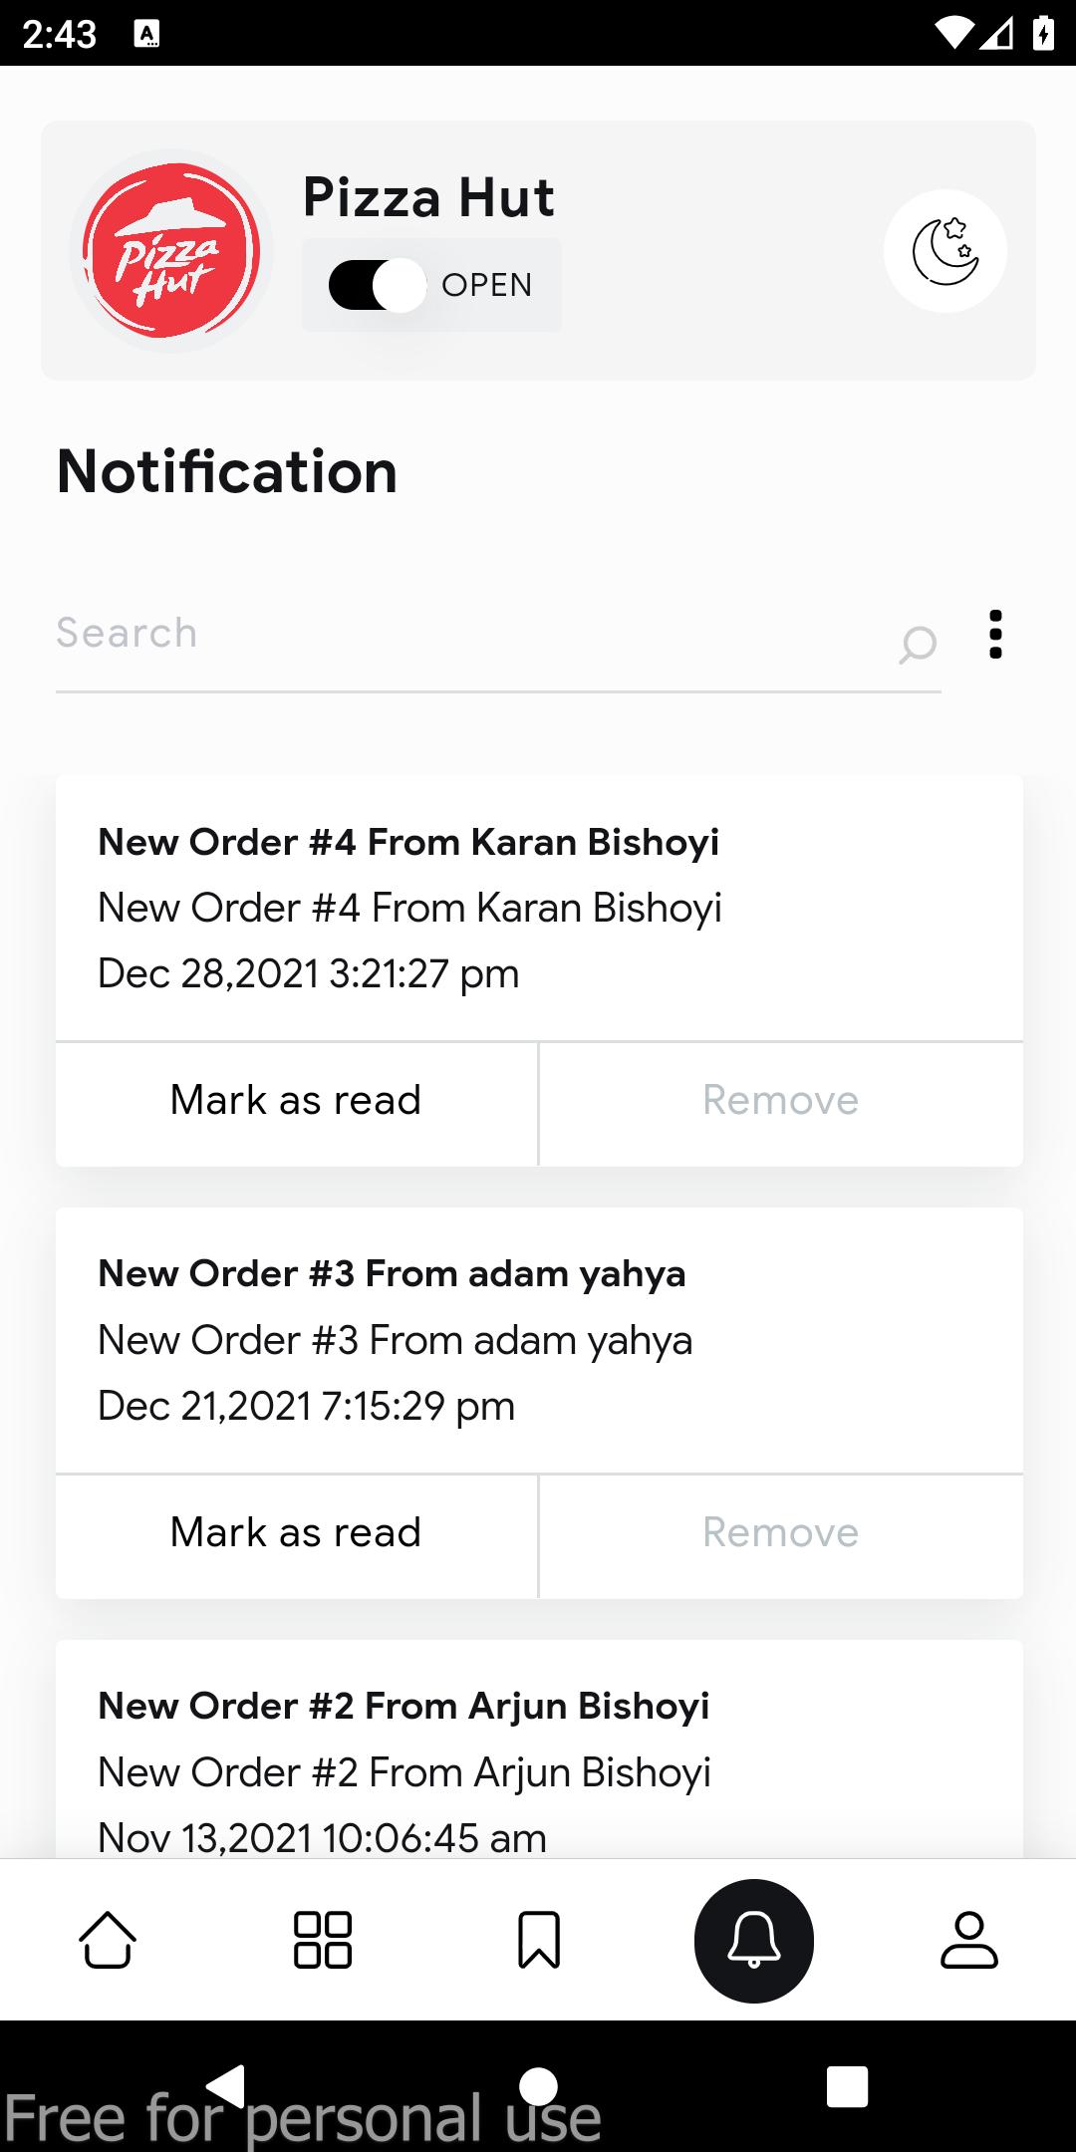Screen dimensions: 1076x2152
Task: Tap the Android back navigation button
Action: point(226,2086)
